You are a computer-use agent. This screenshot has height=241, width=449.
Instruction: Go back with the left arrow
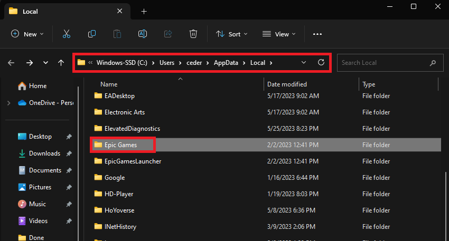(11, 63)
